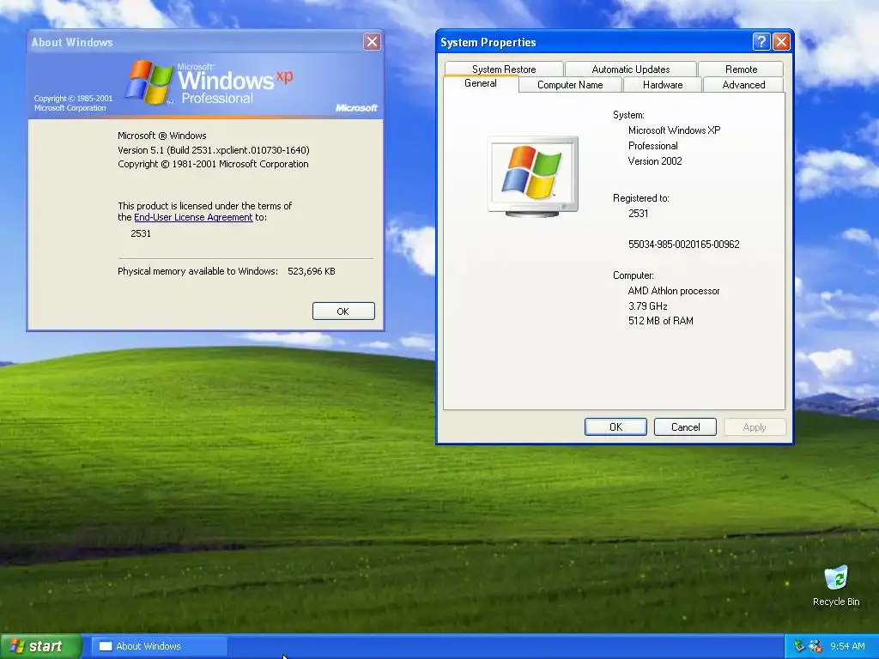
Task: Click the '512 MB of RAM' text
Action: [x=660, y=321]
